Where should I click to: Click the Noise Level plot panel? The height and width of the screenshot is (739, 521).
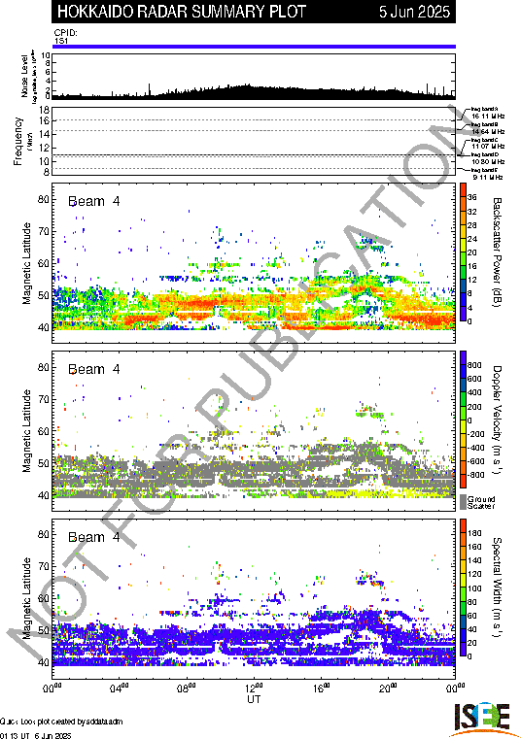coord(254,76)
